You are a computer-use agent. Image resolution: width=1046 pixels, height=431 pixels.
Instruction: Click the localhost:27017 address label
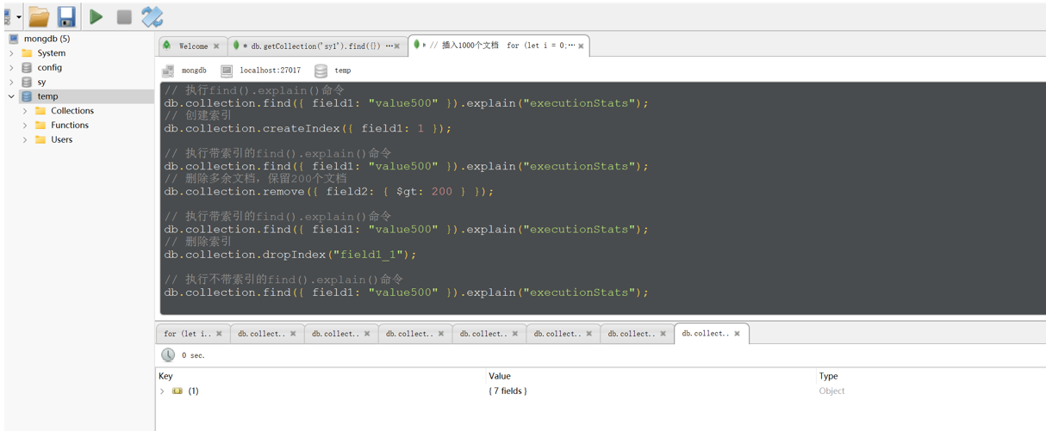[x=271, y=71]
